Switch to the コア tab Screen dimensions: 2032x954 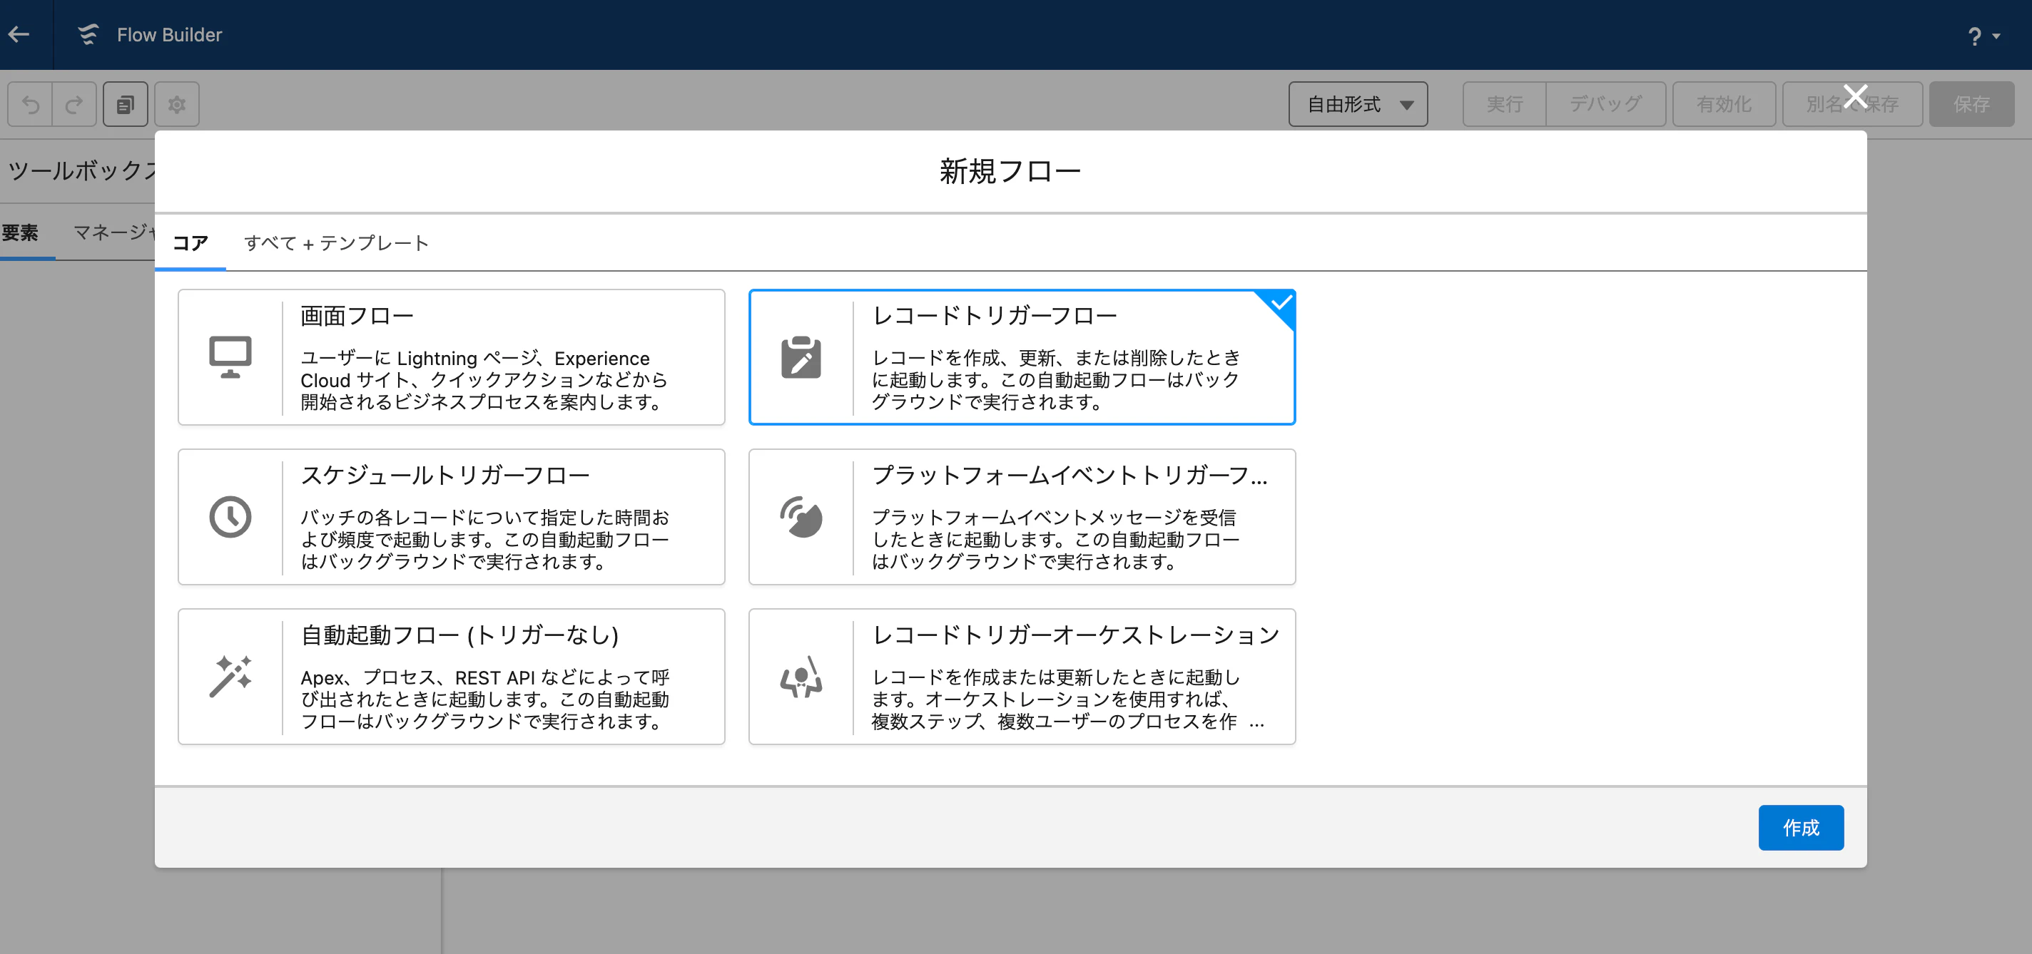coord(190,243)
